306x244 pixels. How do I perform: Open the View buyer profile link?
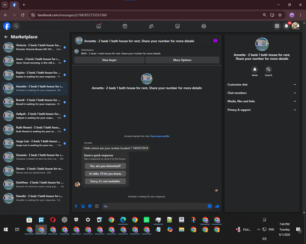pyautogui.click(x=160, y=136)
